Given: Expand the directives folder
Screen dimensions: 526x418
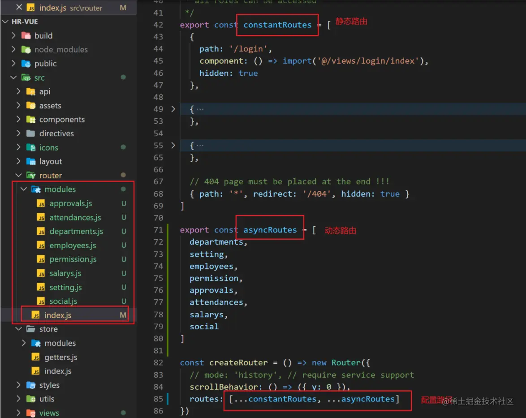Looking at the screenshot, I should (x=18, y=133).
